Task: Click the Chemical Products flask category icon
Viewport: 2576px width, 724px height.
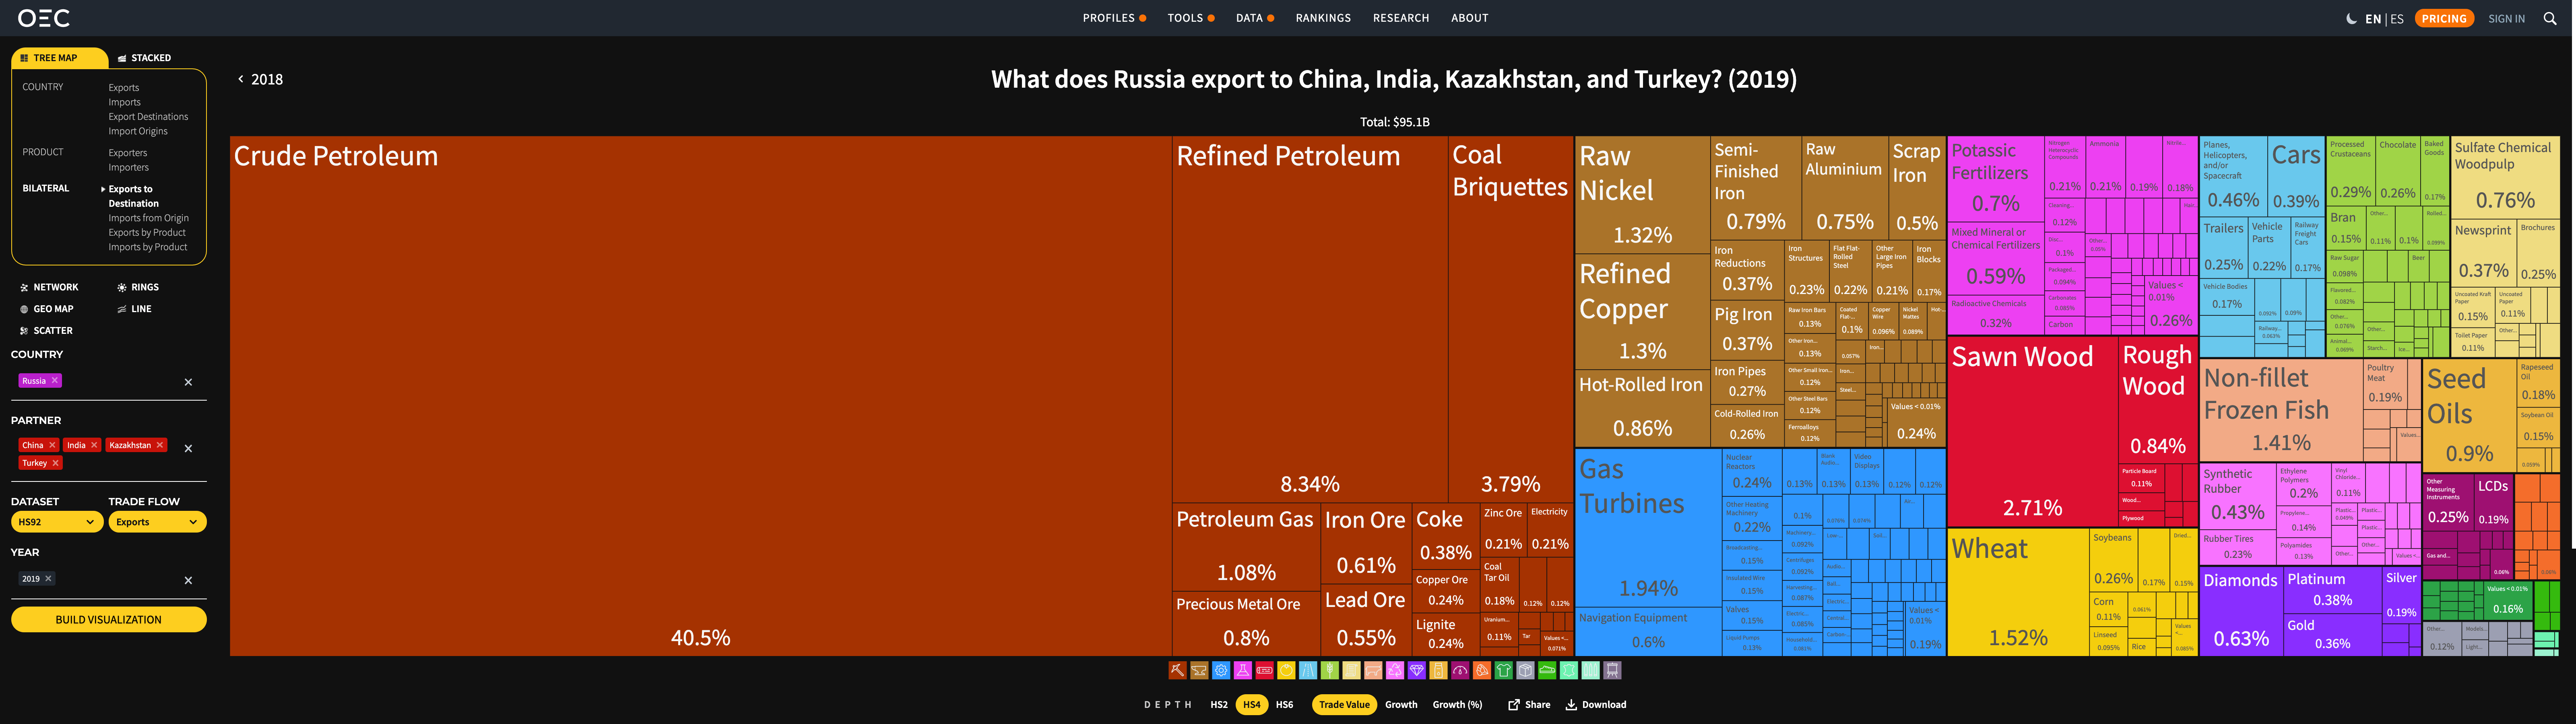Action: click(1243, 671)
